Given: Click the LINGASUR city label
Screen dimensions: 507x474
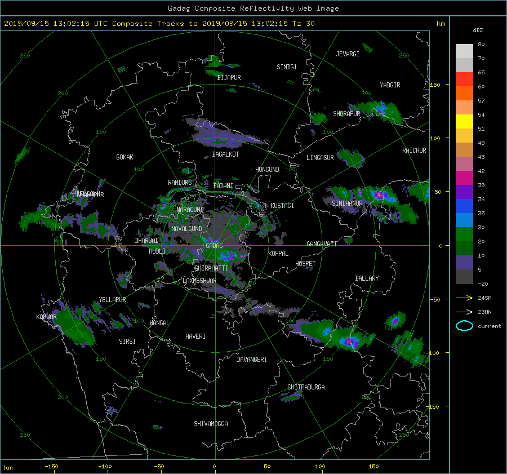Looking at the screenshot, I should click(x=320, y=158).
